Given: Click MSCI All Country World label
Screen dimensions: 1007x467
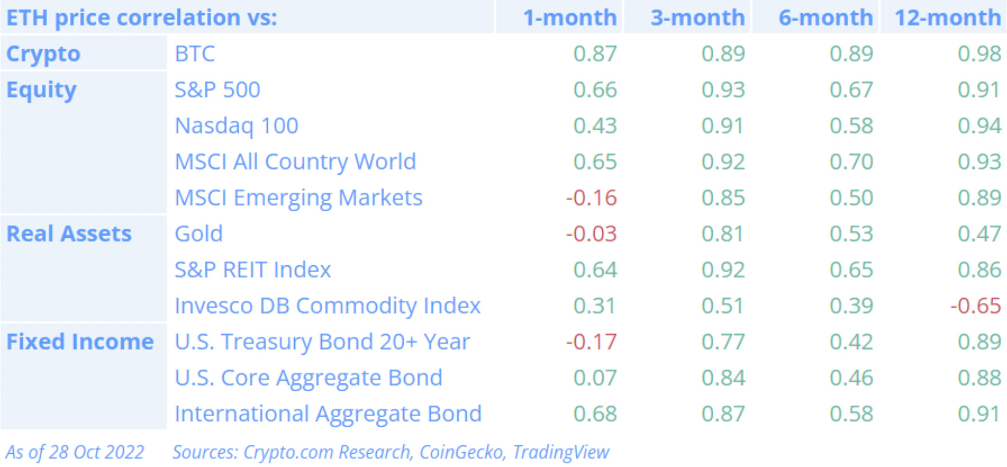Looking at the screenshot, I should 295,162.
